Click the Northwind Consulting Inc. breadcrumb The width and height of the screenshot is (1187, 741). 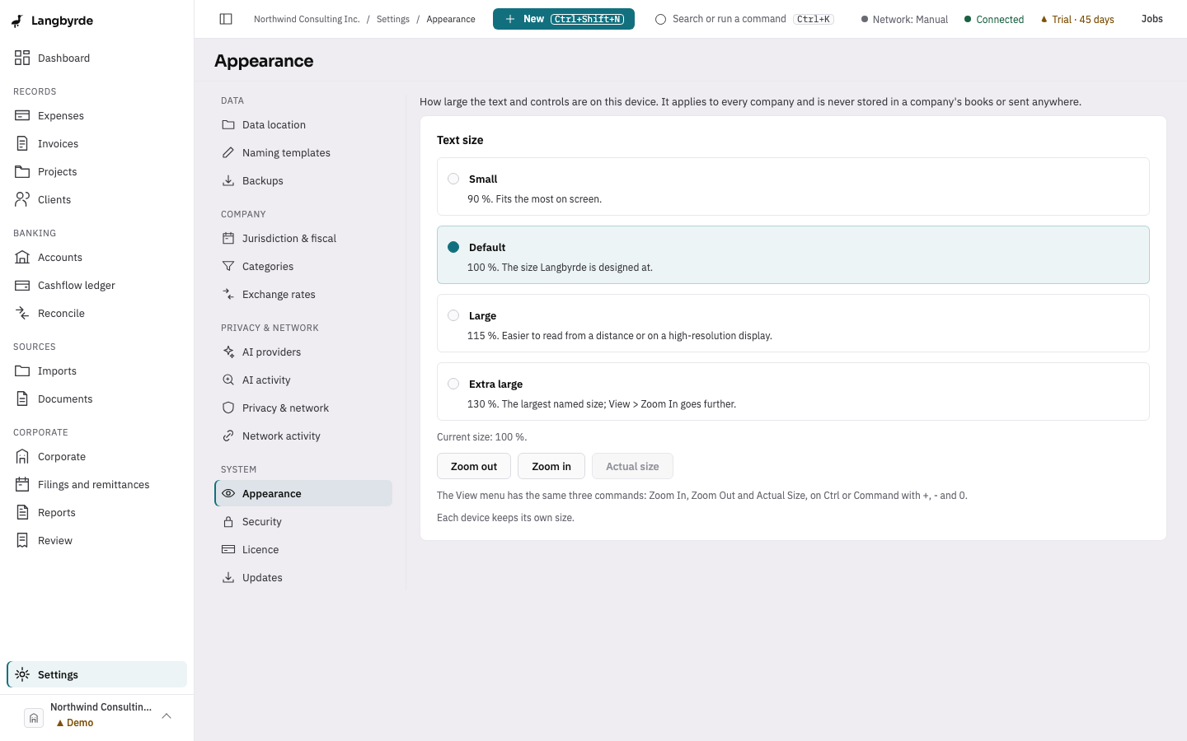pyautogui.click(x=307, y=19)
